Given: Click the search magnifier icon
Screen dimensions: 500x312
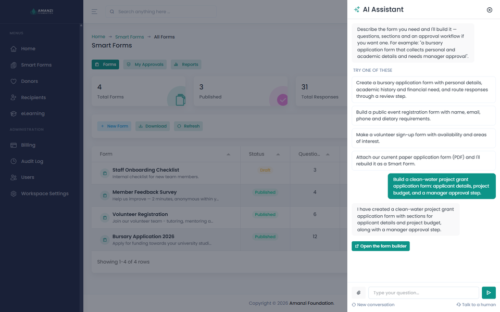Looking at the screenshot, I should point(112,12).
